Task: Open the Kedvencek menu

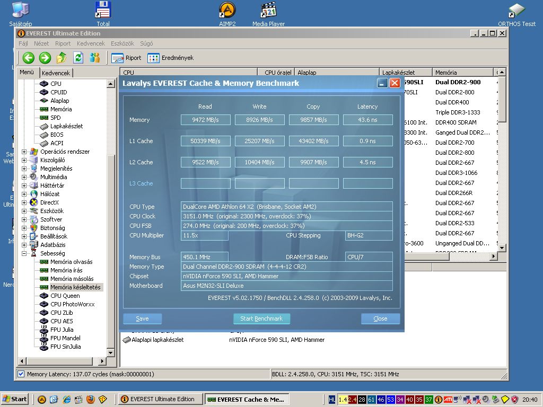Action: pos(91,43)
